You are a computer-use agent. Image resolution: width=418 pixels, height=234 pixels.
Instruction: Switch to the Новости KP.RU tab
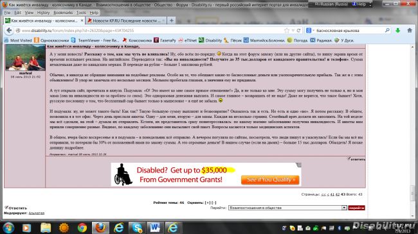(126, 21)
